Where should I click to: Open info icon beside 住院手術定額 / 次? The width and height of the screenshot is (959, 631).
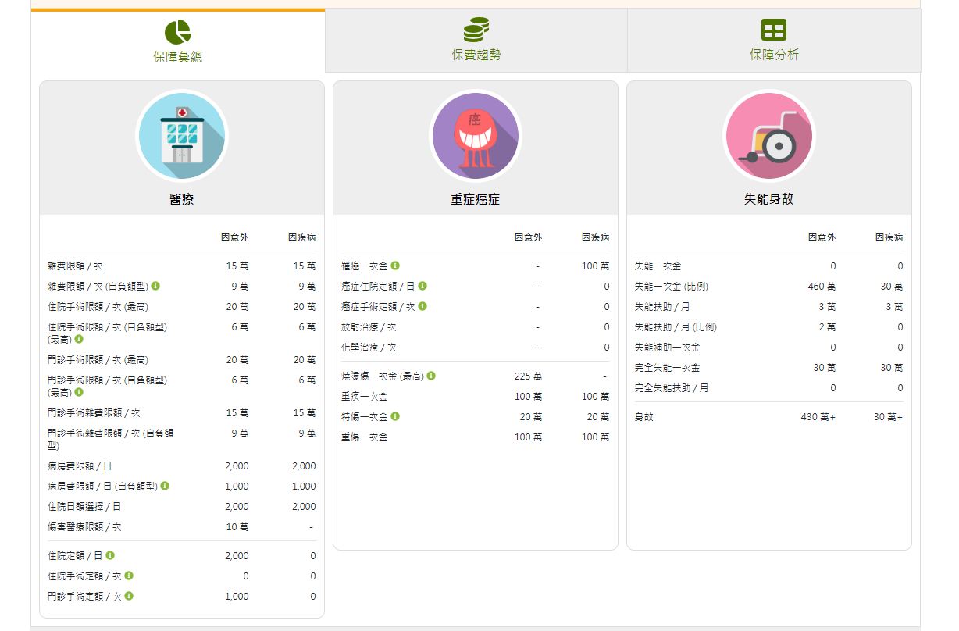(129, 576)
